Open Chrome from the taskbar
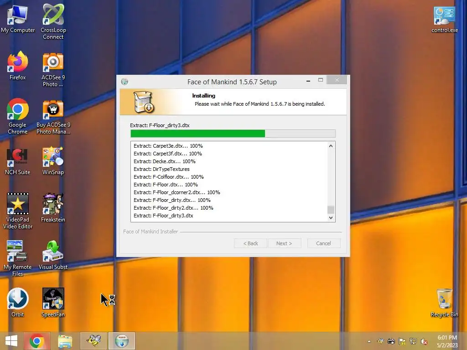The height and width of the screenshot is (350, 467). pos(36,341)
